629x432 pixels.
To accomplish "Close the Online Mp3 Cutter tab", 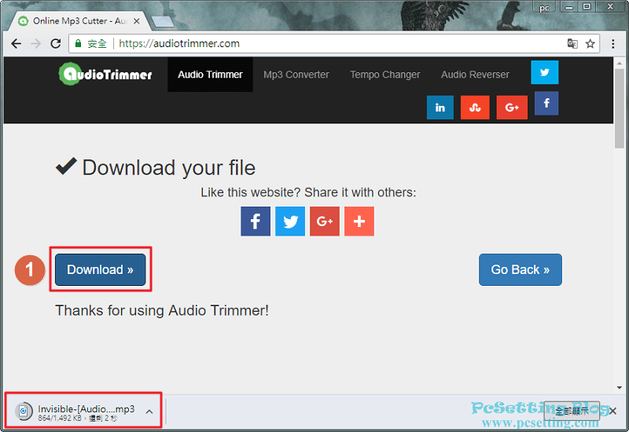I will [136, 21].
